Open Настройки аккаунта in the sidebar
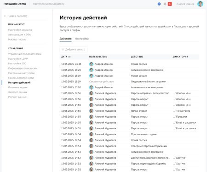 (20, 30)
